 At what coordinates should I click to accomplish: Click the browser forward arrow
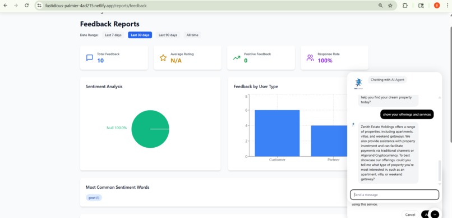pos(16,6)
